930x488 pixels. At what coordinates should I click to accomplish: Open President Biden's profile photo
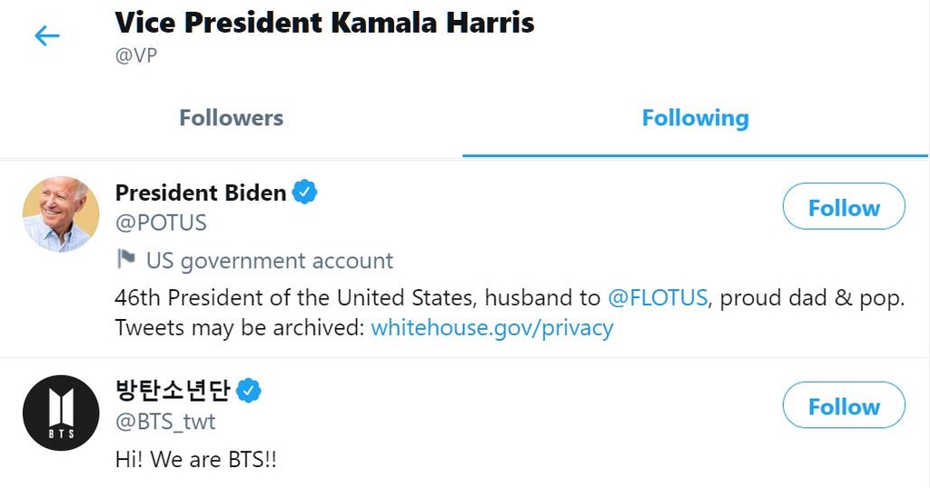[61, 214]
